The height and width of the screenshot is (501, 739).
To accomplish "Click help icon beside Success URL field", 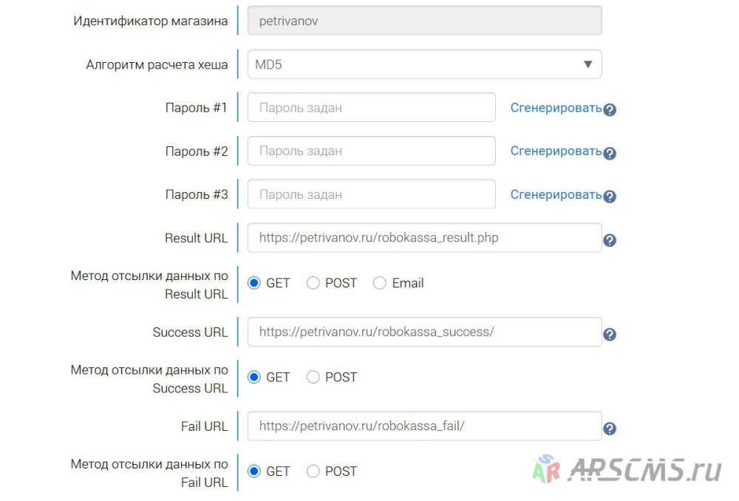I will pos(610,335).
